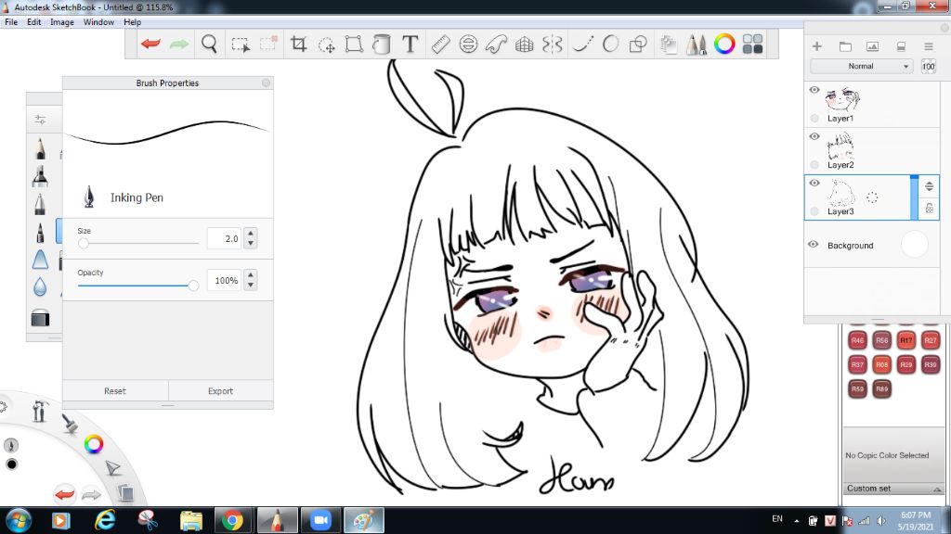Select the water drop smear brush
Viewport: 951px width, 534px height.
coord(40,286)
